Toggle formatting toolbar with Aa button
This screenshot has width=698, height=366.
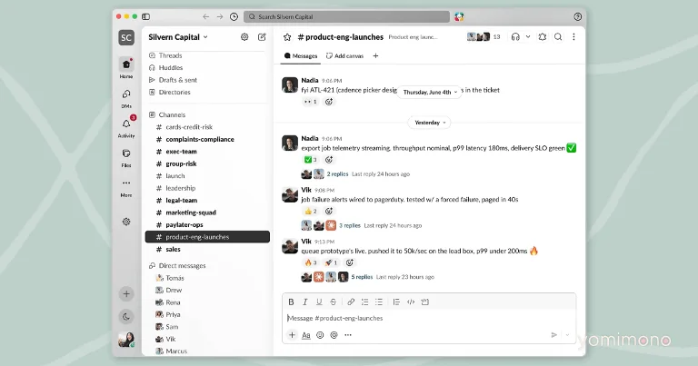(305, 335)
